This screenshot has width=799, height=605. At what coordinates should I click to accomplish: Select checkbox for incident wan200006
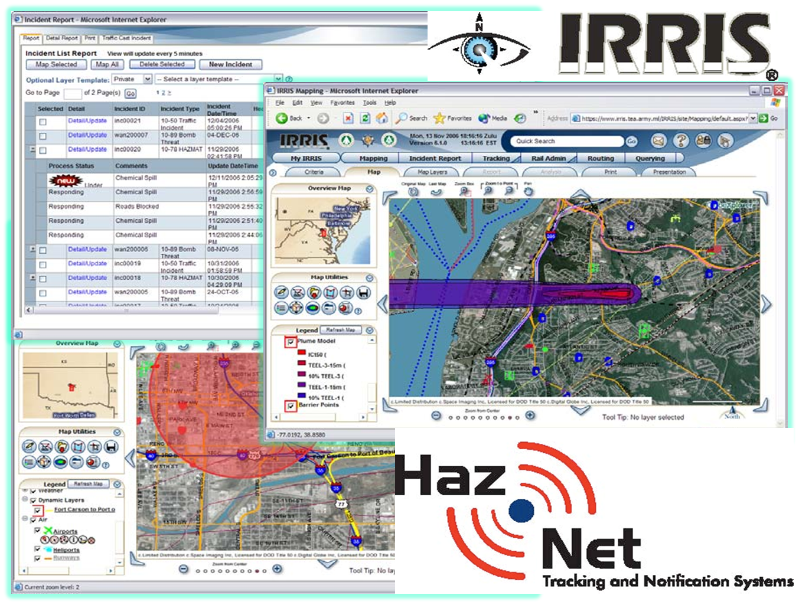click(x=43, y=250)
